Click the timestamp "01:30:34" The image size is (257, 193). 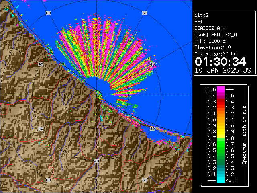[220, 62]
